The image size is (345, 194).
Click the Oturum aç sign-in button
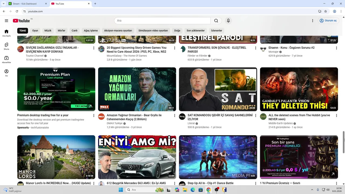point(328,21)
